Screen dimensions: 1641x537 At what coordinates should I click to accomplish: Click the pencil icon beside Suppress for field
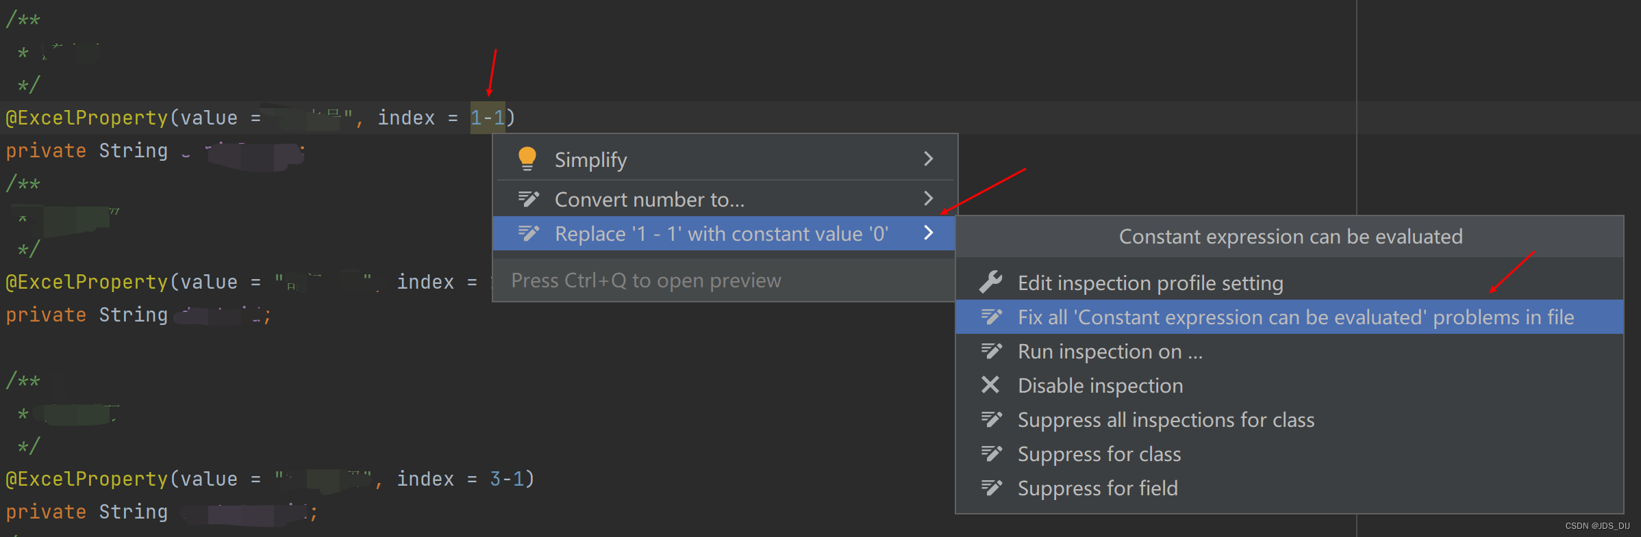coord(992,488)
